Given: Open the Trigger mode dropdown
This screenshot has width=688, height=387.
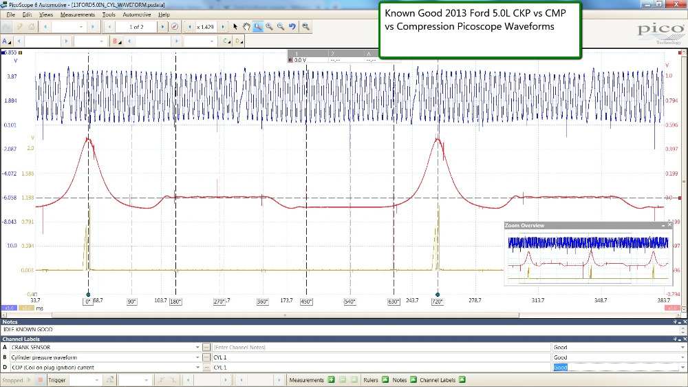Looking at the screenshot, I should pos(96,380).
